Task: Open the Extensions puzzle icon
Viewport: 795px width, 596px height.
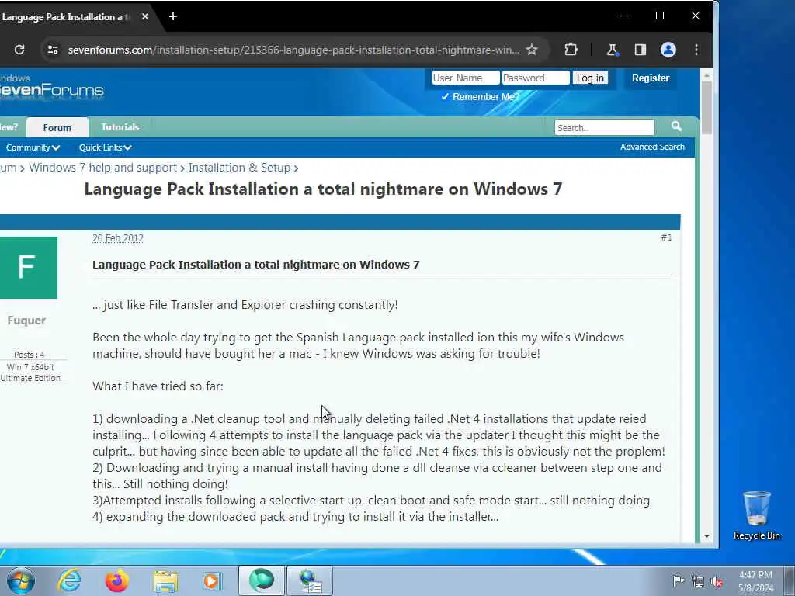Action: (x=571, y=50)
